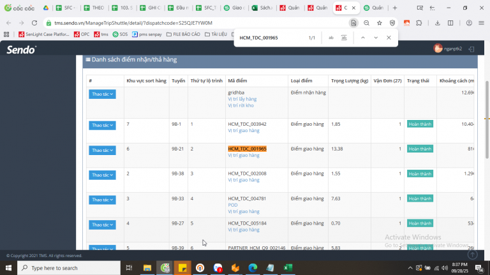490x275 pixels.
Task: Open the shield protection icon
Action: click(392, 23)
